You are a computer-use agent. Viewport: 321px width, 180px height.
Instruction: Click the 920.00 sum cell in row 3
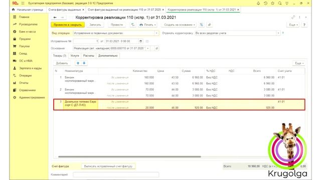pyautogui.click(x=199, y=108)
